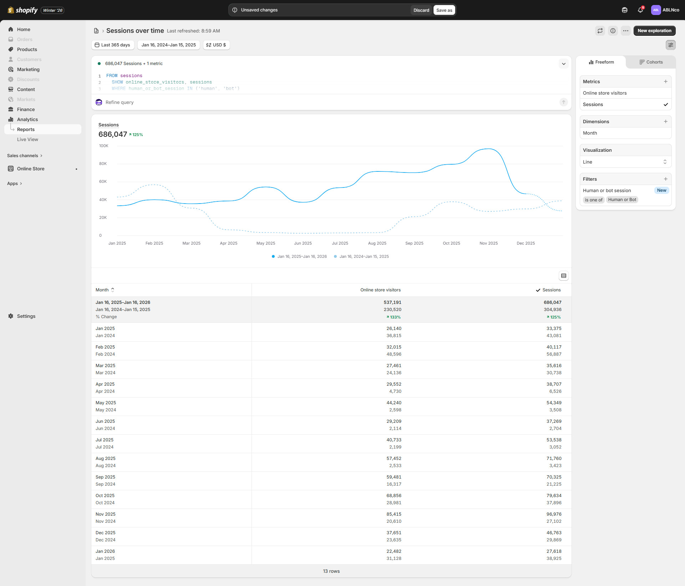Image resolution: width=685 pixels, height=586 pixels.
Task: Add a metric with the plus icon
Action: click(666, 81)
